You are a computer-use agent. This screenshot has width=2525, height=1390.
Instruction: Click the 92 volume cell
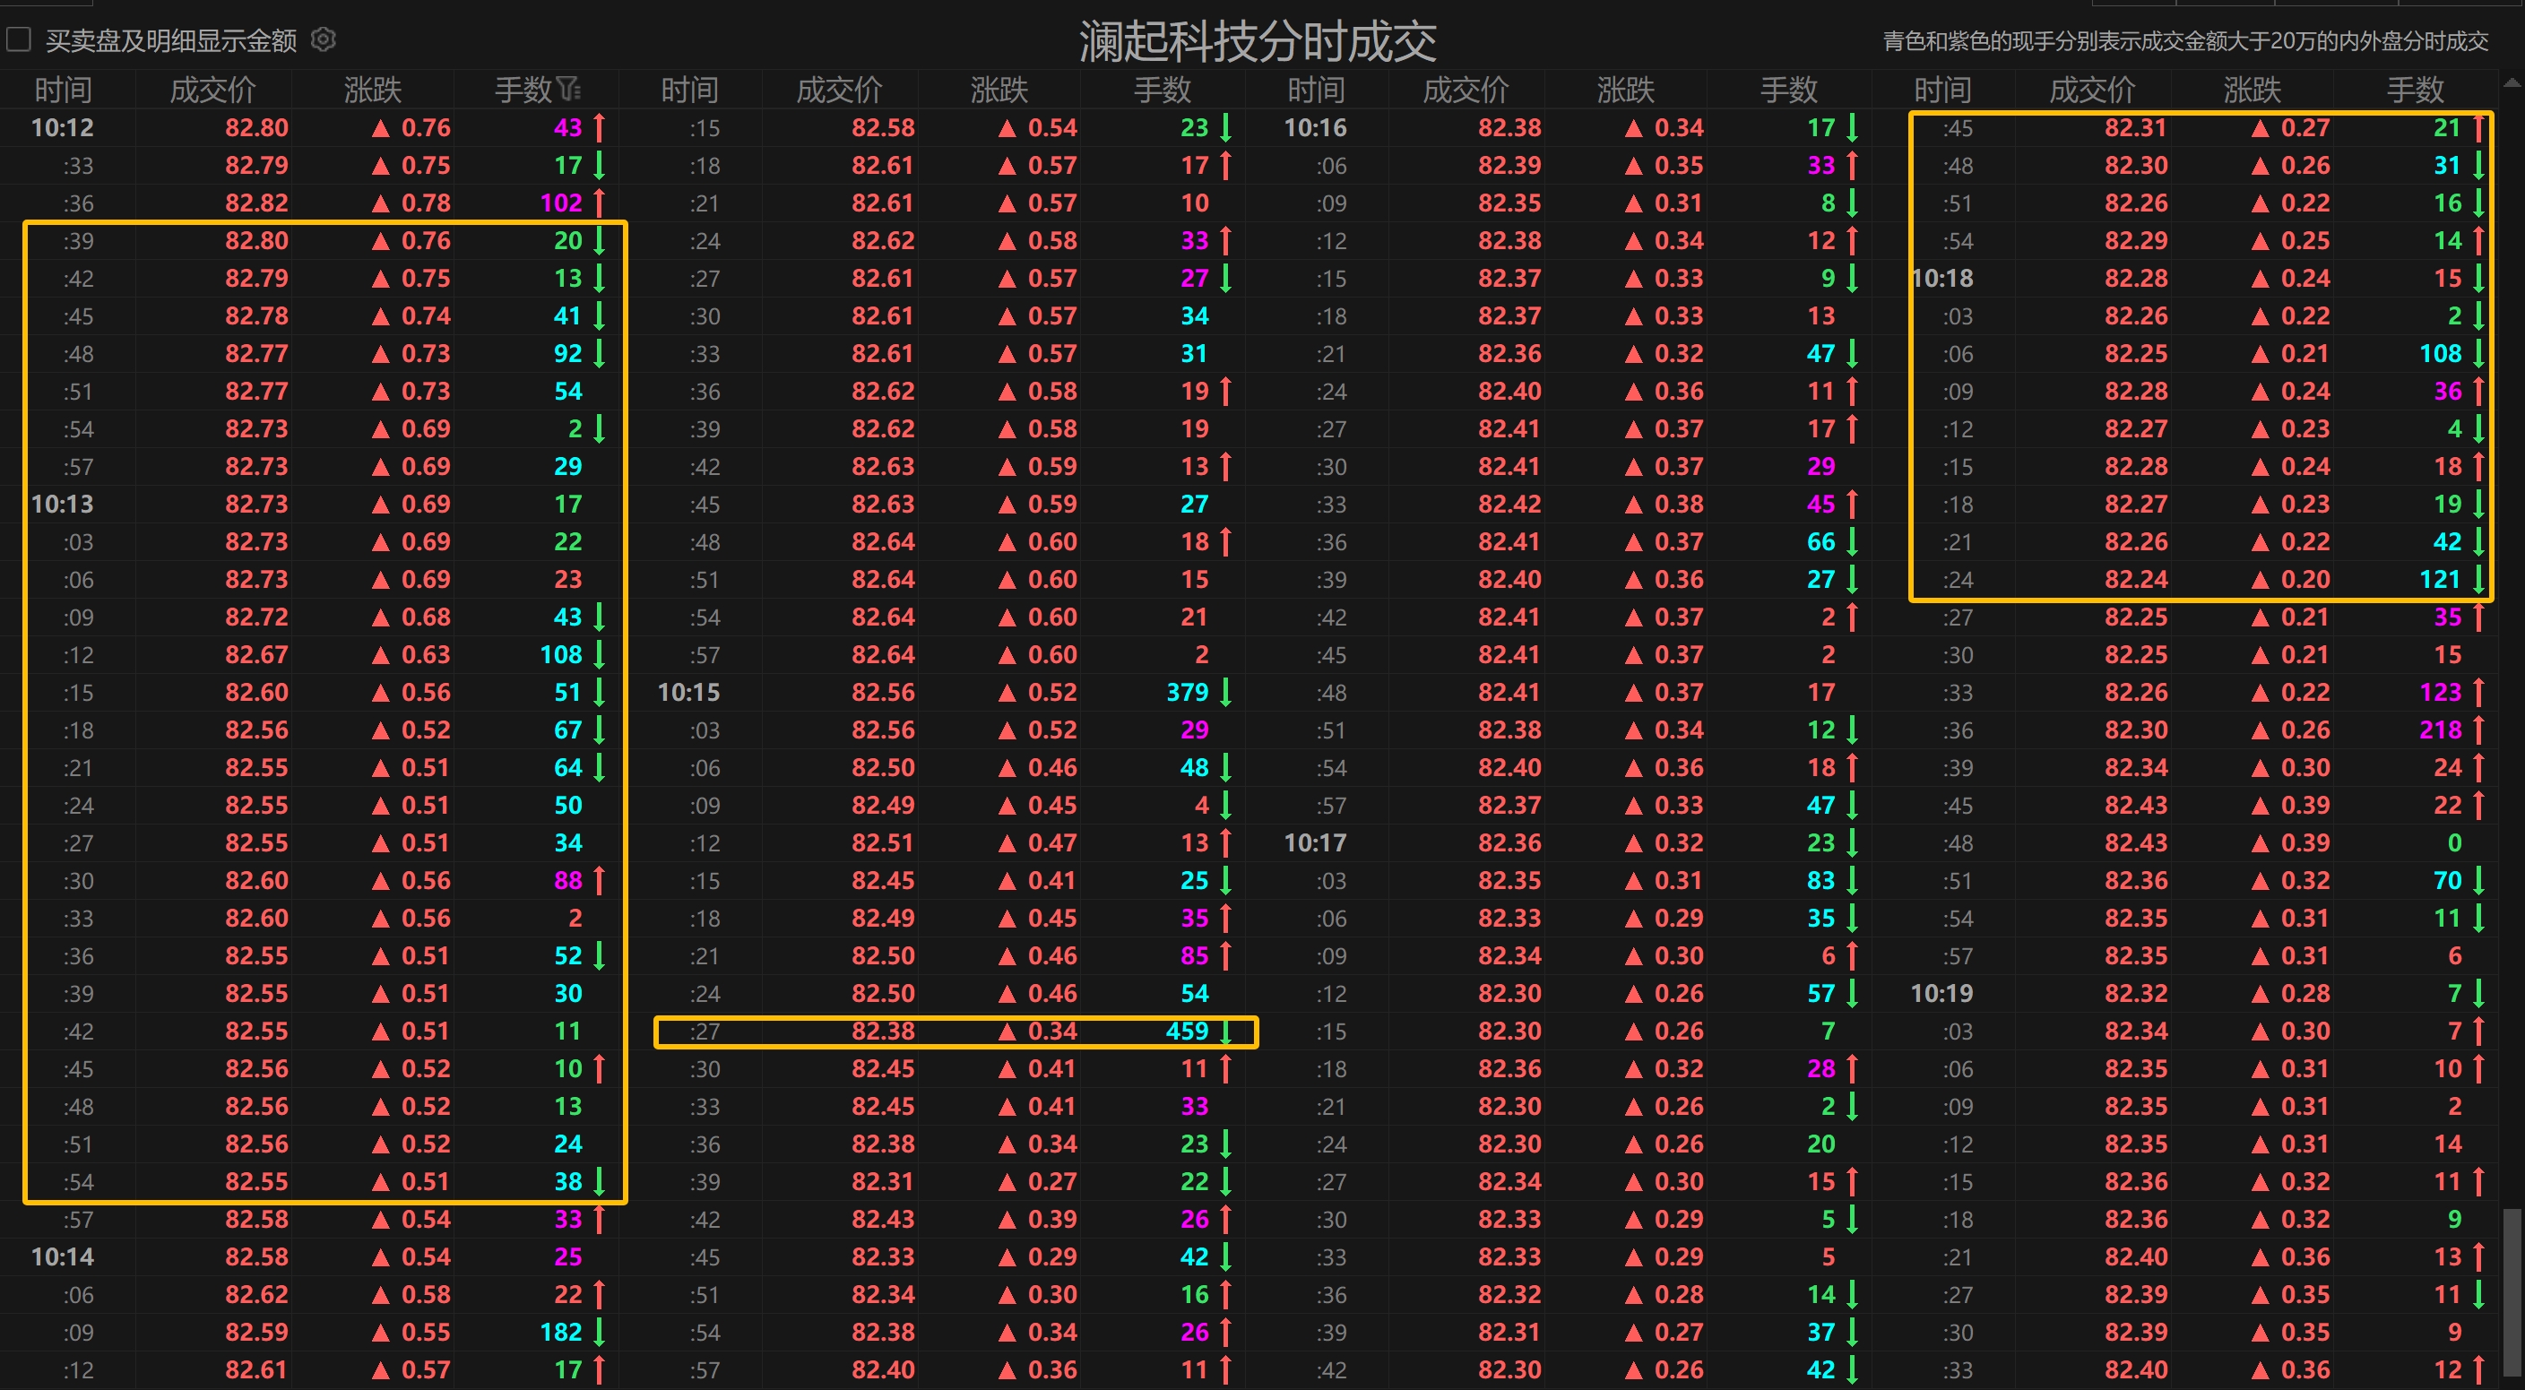click(567, 354)
